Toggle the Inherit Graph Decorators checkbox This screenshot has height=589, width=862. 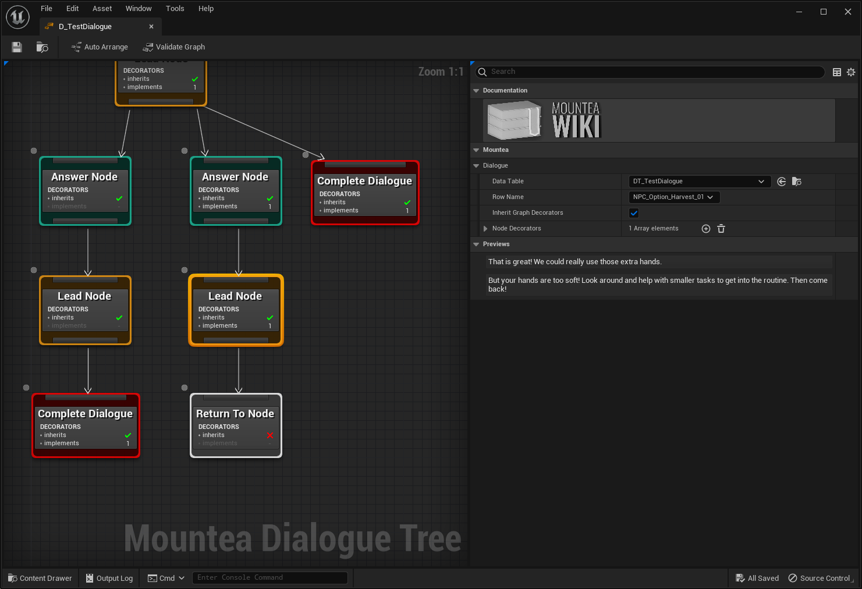[x=634, y=213]
